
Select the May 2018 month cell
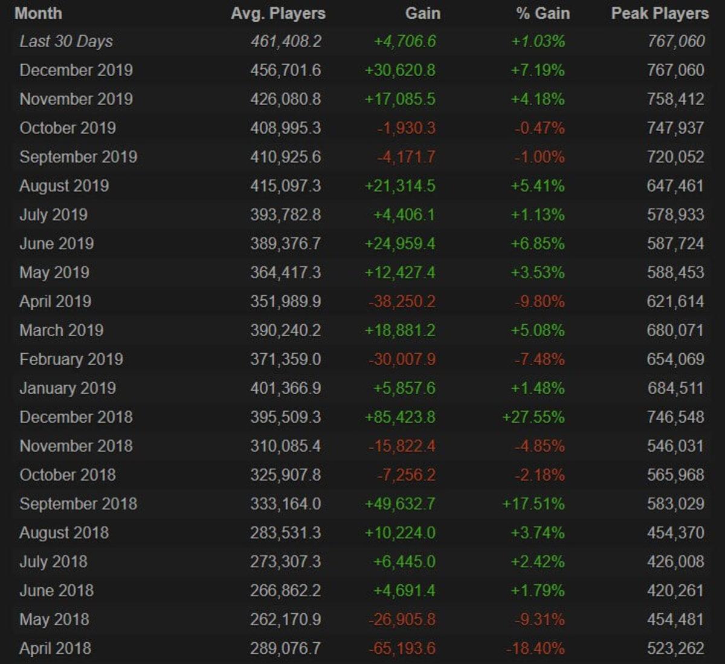[54, 619]
